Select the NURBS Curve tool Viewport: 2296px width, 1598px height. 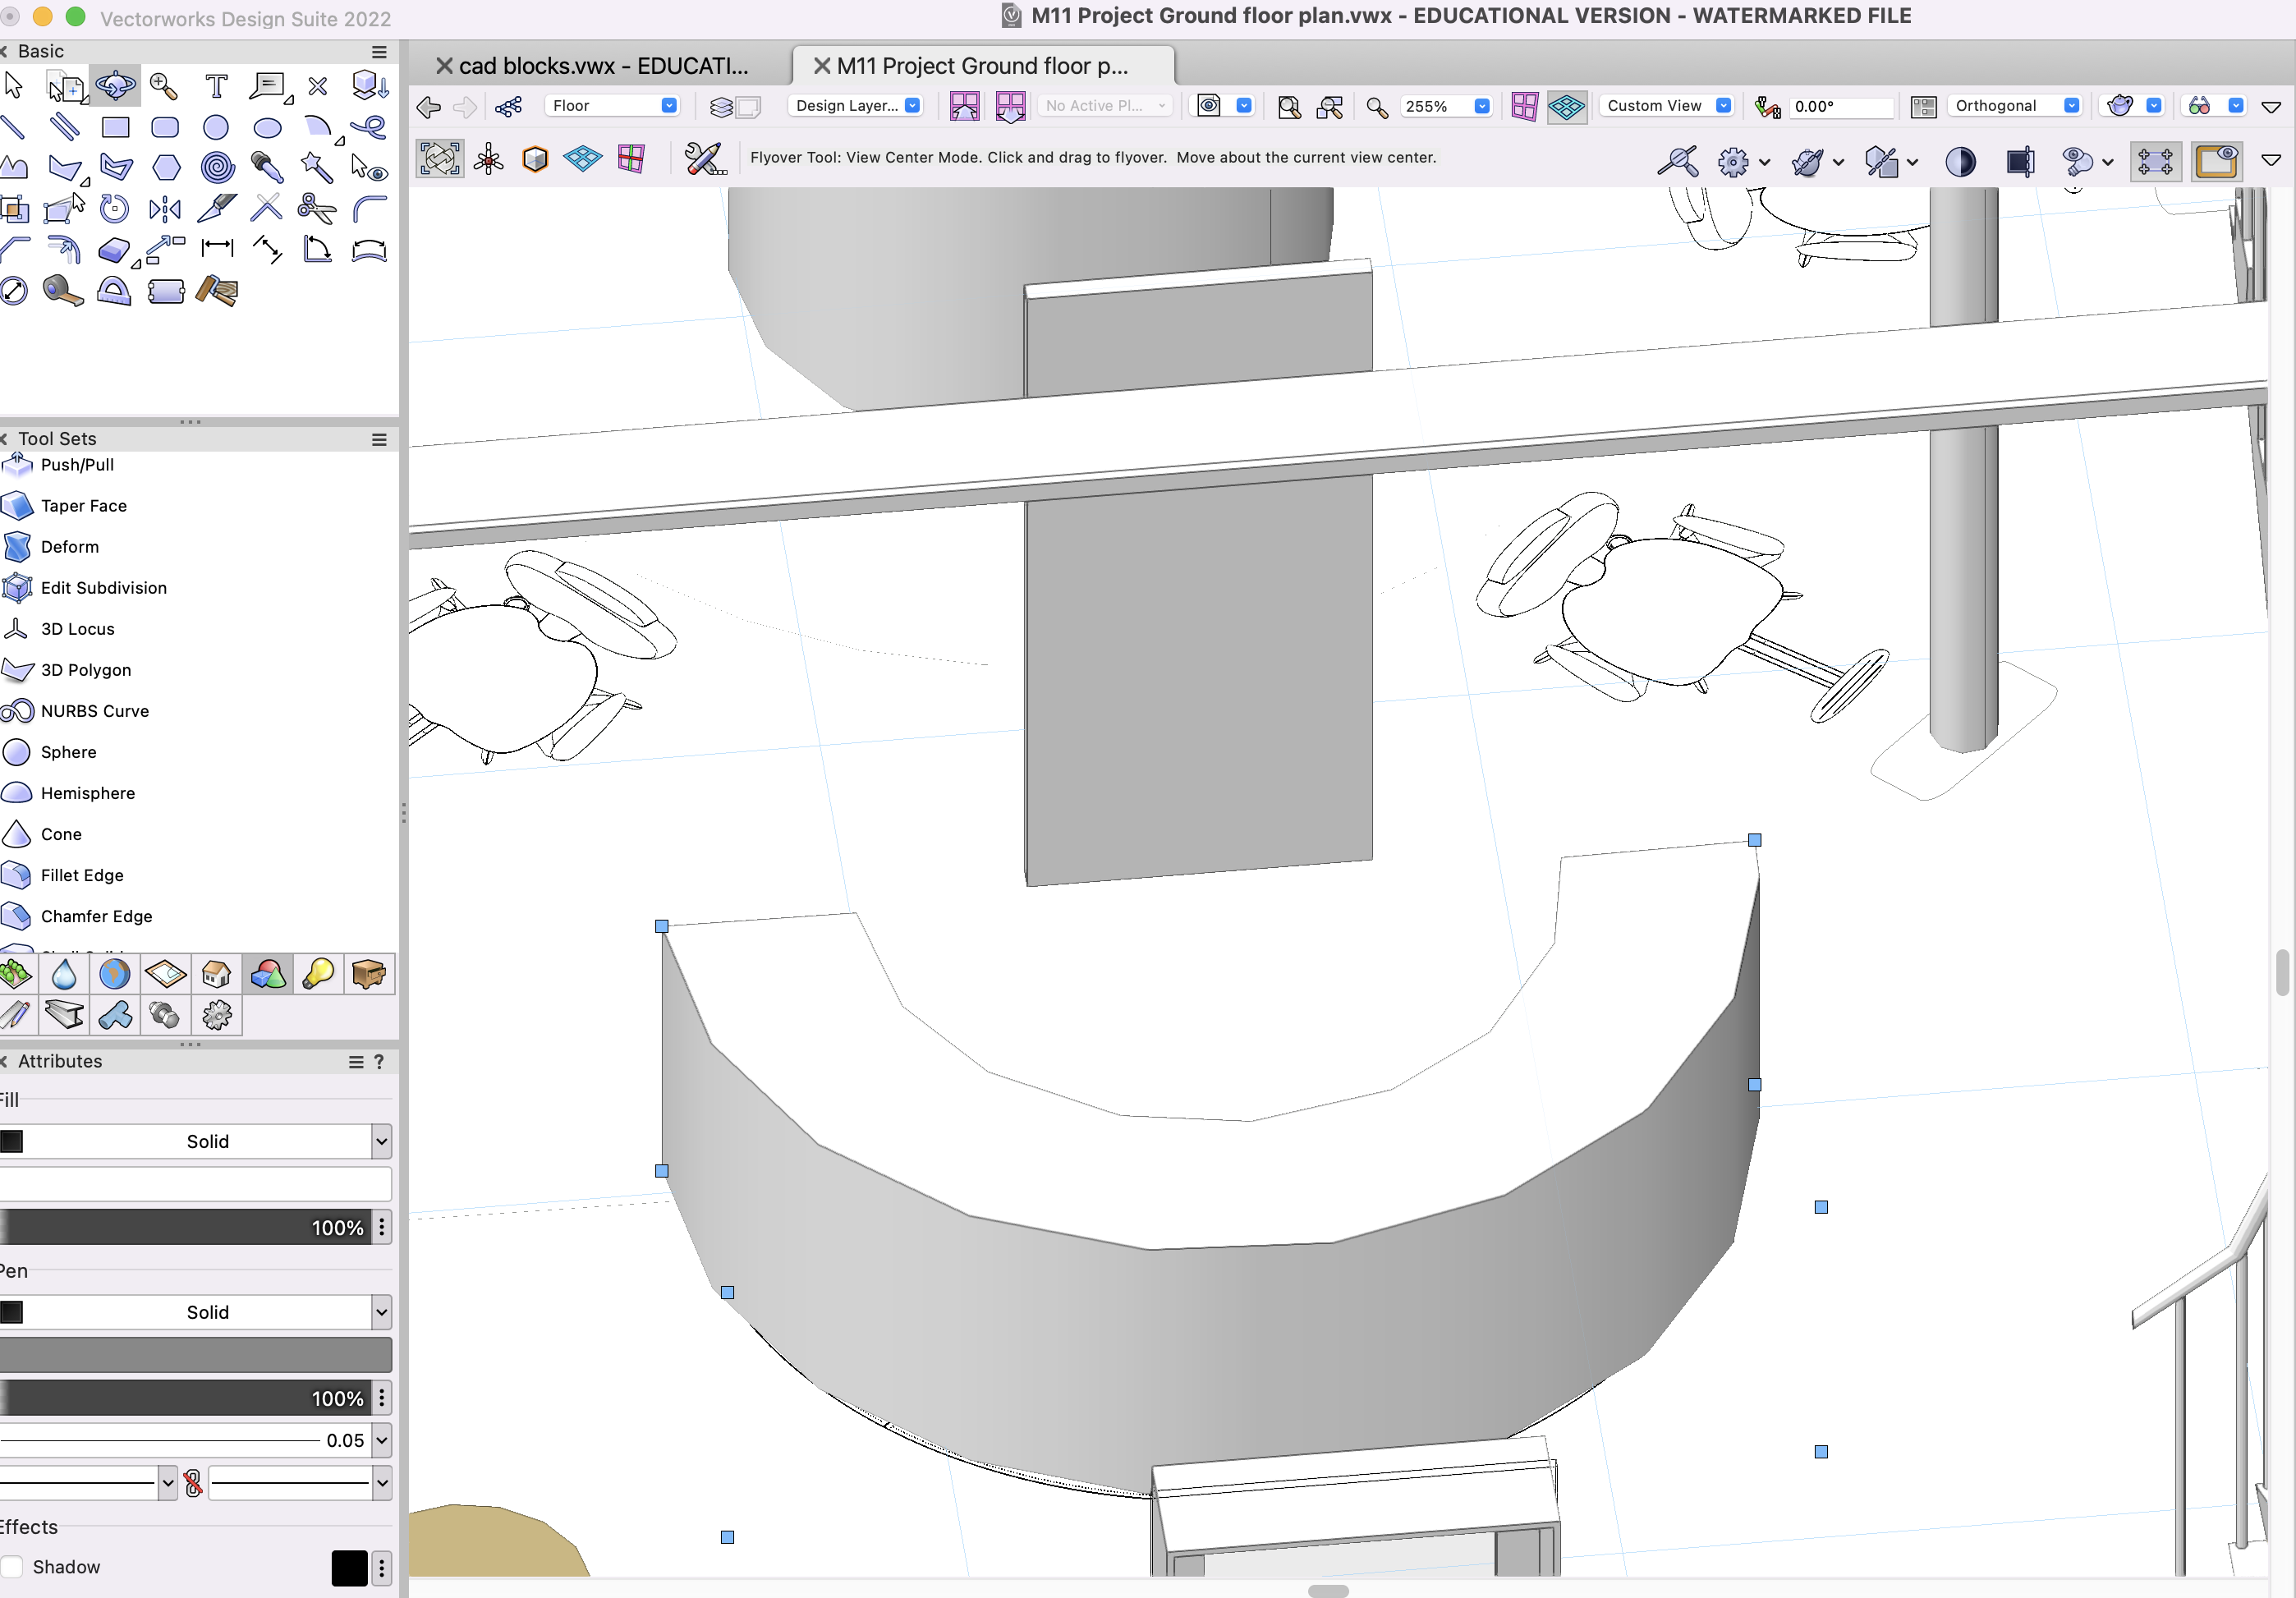(94, 710)
